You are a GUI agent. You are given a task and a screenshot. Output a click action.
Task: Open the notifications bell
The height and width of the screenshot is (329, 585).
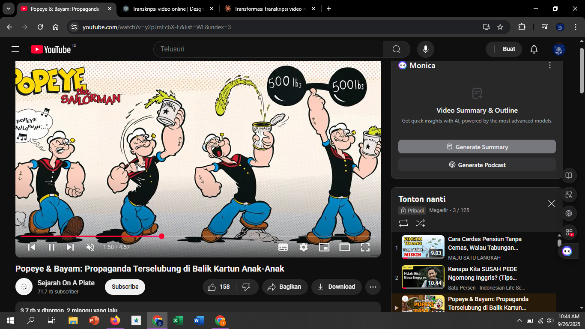click(x=534, y=49)
